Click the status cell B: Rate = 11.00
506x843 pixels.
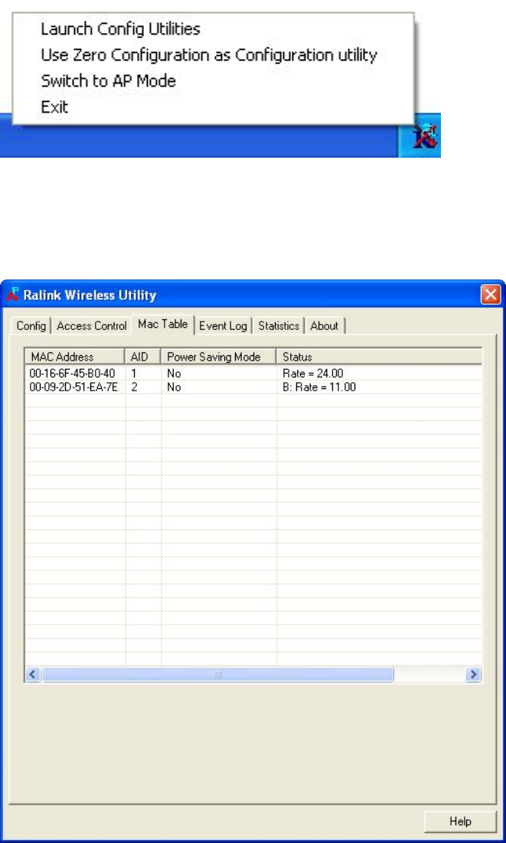coord(319,387)
